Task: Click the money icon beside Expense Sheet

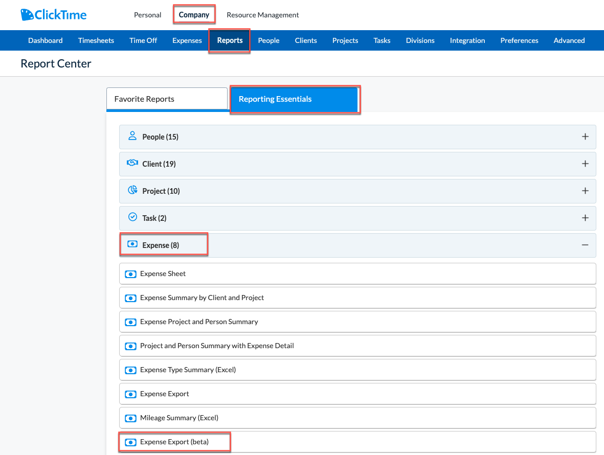Action: (130, 274)
